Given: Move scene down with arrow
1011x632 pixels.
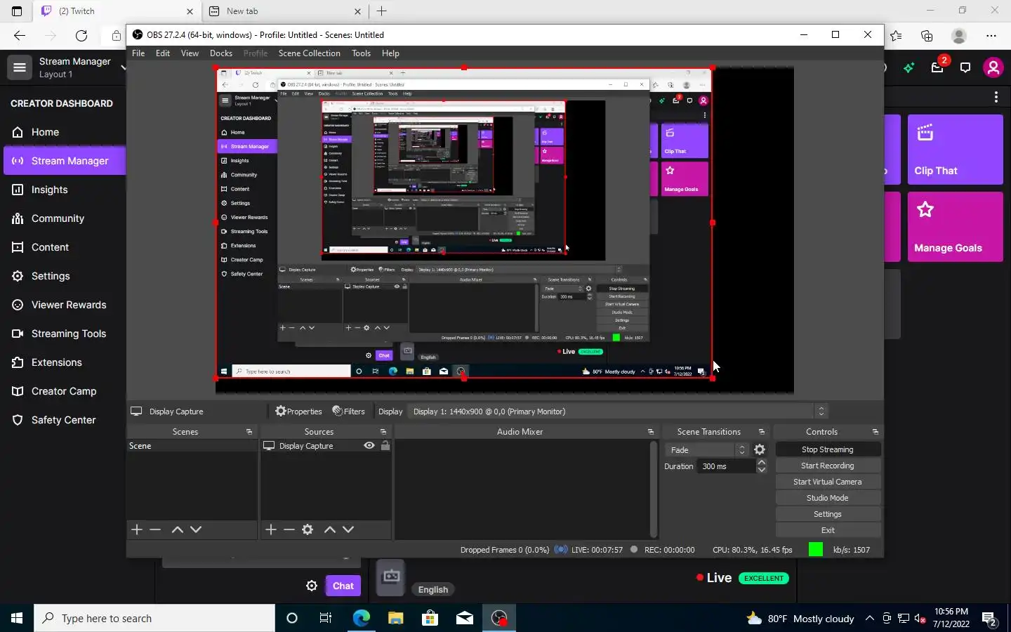Looking at the screenshot, I should 196,529.
